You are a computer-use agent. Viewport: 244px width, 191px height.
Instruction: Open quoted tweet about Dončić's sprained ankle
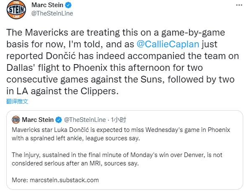(x=124, y=150)
